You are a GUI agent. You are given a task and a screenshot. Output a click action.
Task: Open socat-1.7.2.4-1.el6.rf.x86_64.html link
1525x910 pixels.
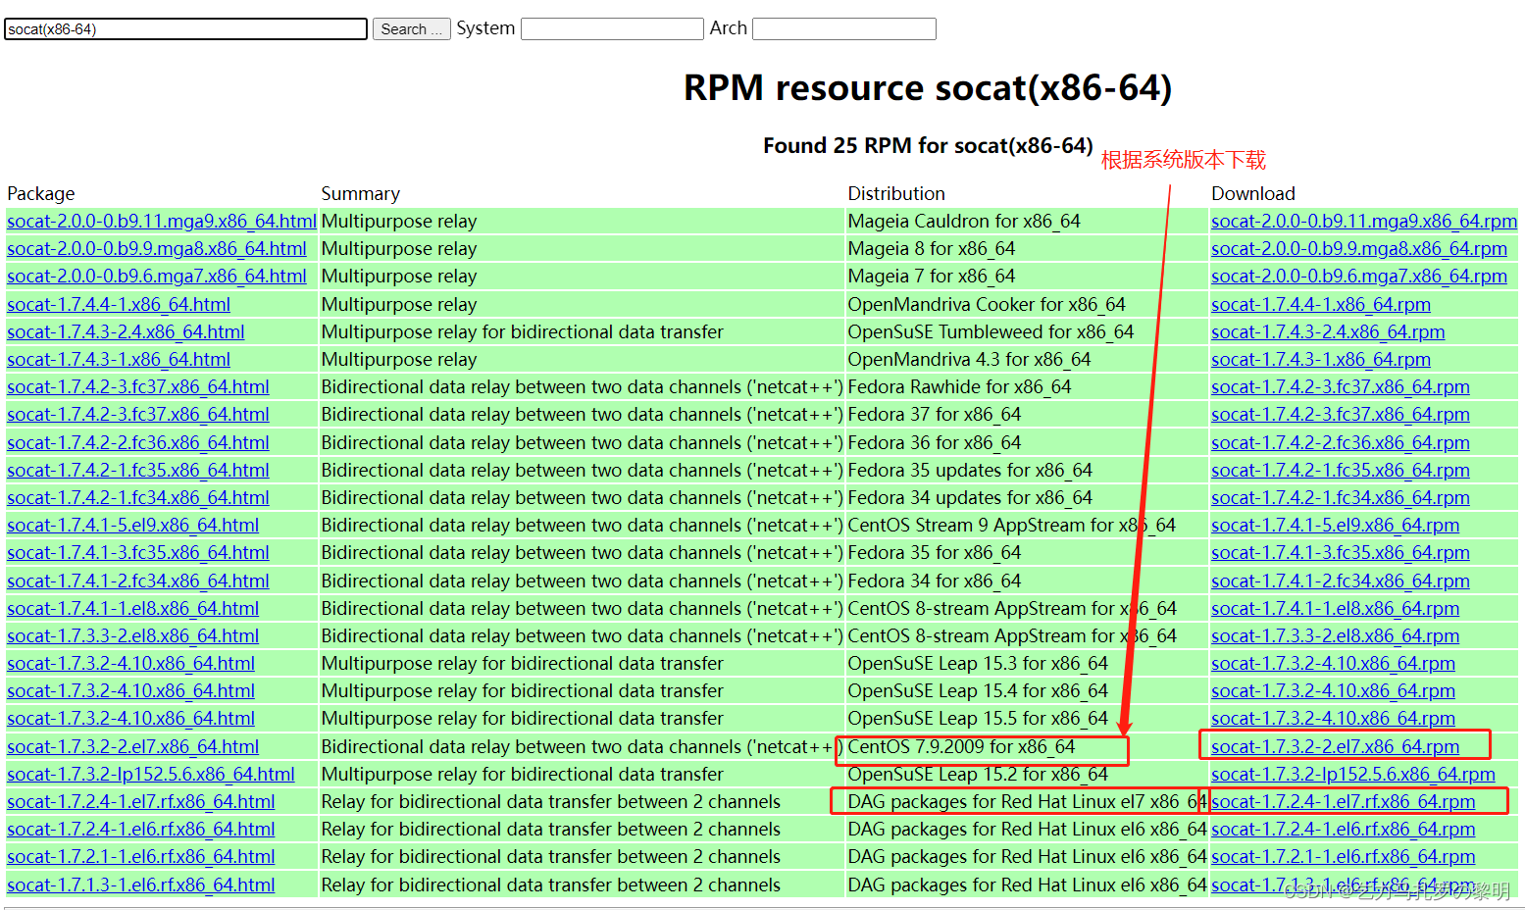click(x=141, y=830)
